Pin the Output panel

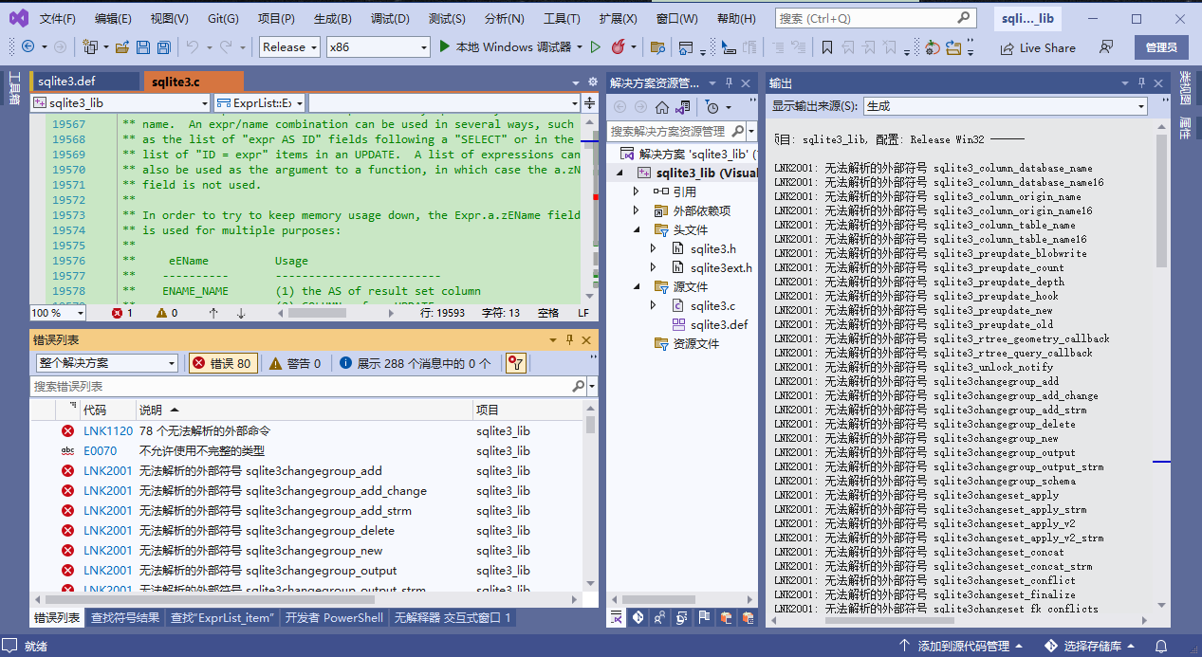1142,82
